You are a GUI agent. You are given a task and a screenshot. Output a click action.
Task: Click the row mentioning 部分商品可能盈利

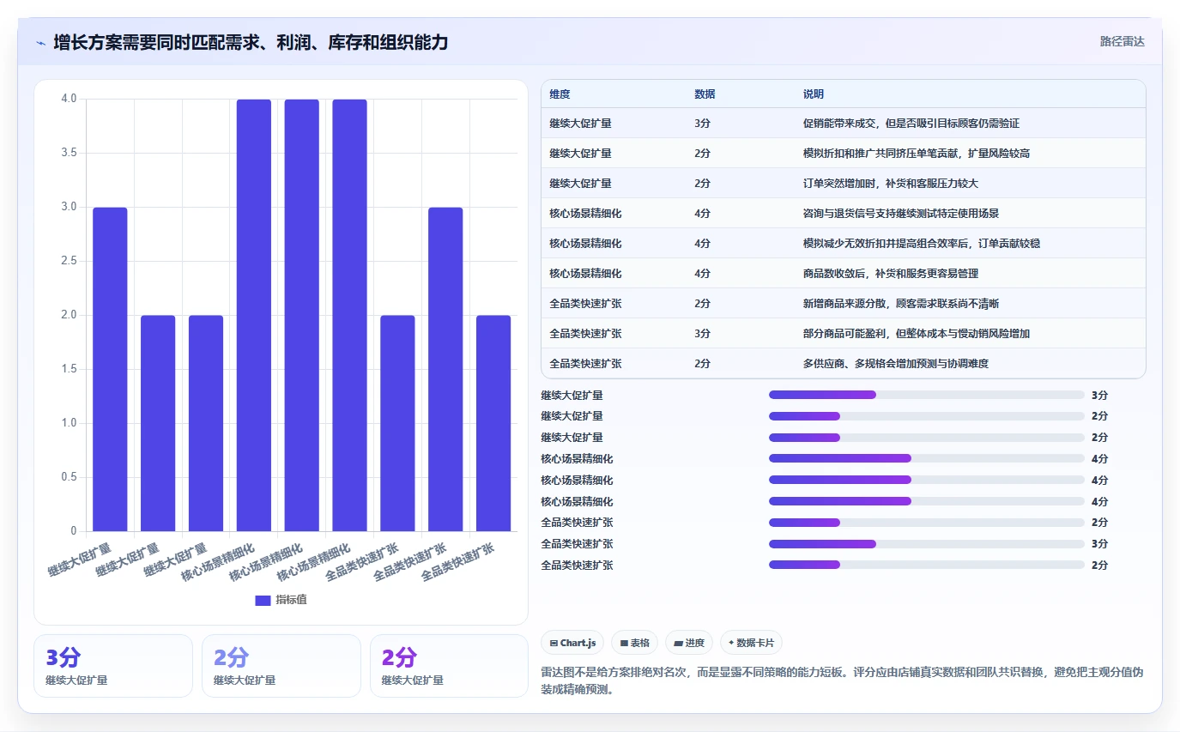pos(844,333)
